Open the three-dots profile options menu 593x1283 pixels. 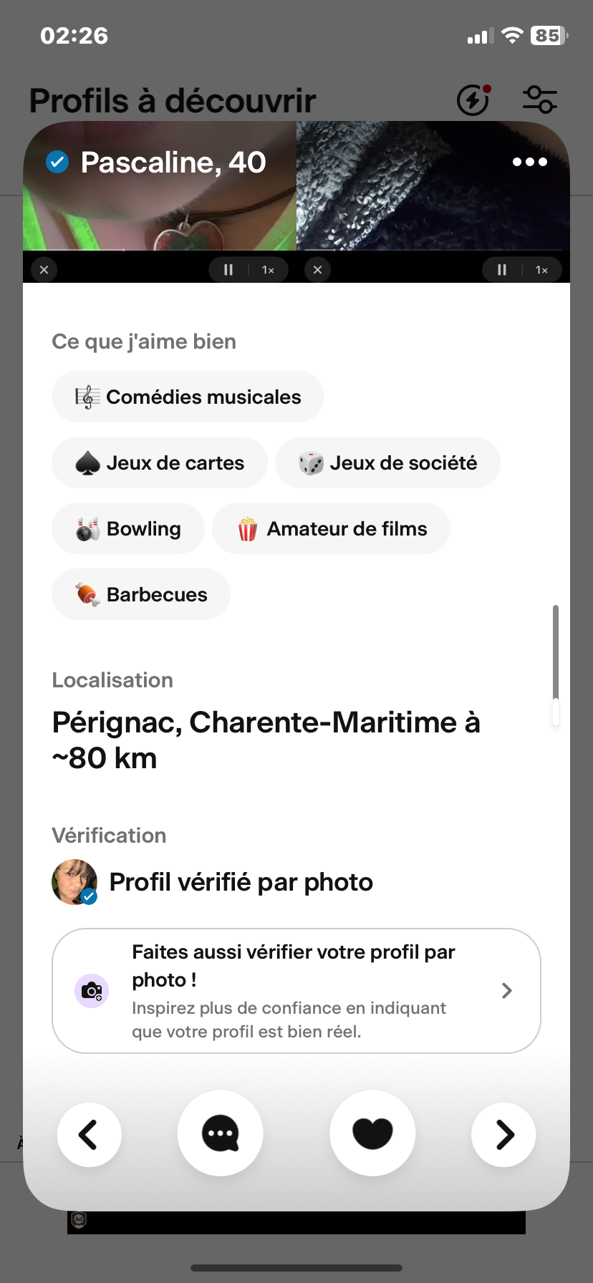click(x=530, y=162)
